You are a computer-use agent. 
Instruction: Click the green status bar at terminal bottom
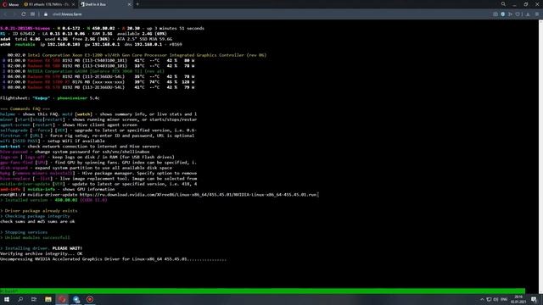(262, 291)
